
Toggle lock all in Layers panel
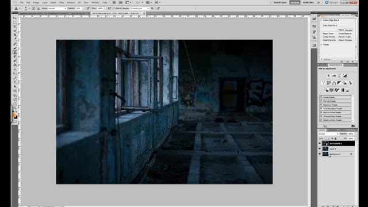coord(335,139)
